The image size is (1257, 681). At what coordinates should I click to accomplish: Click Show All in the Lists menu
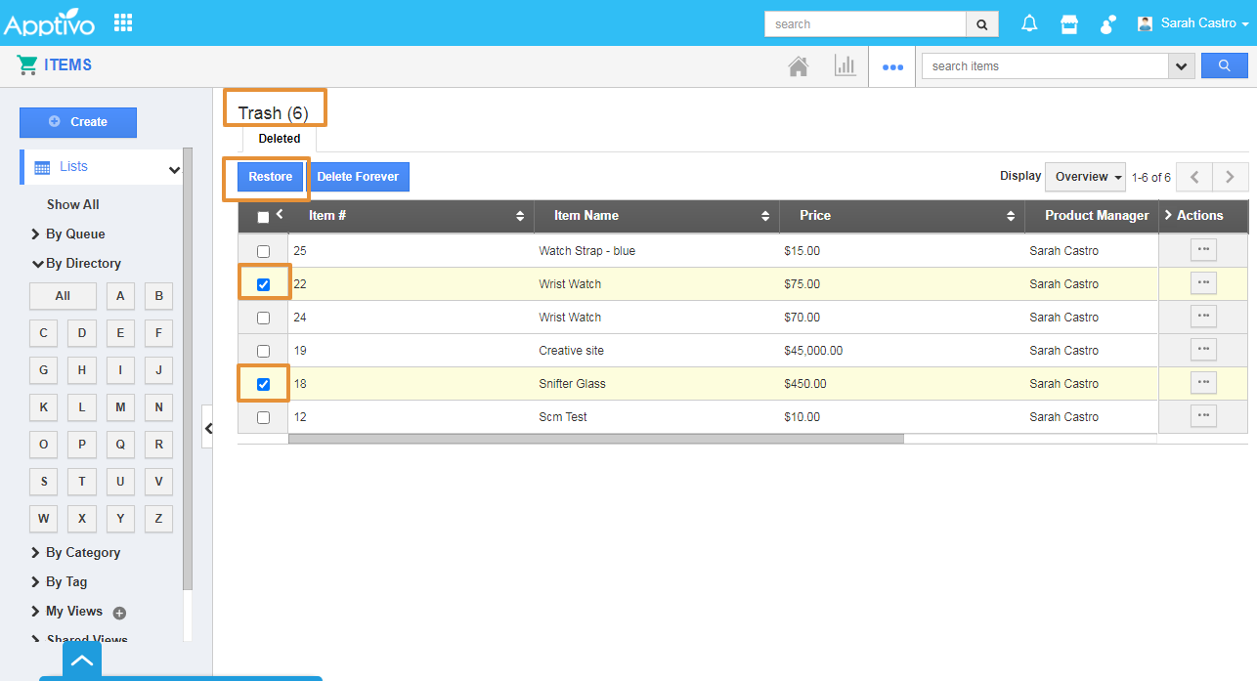(73, 204)
